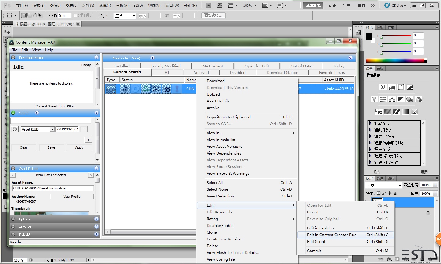Expand the 色阶 presets list
This screenshot has height=264, width=441.
tap(370, 123)
